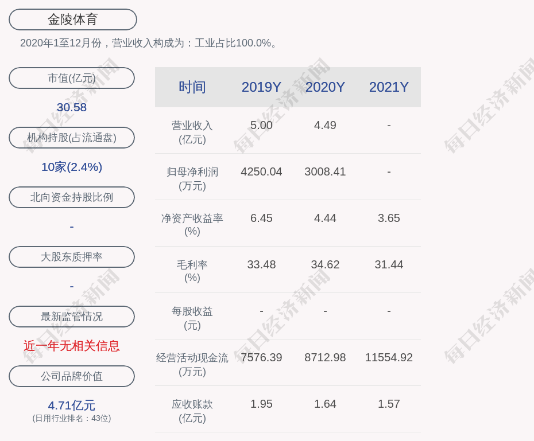The height and width of the screenshot is (441, 534).
Task: Click the market value 30.58
Action: [72, 107]
